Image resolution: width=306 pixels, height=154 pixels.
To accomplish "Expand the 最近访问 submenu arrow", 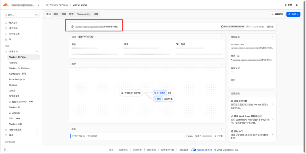I will (37, 28).
